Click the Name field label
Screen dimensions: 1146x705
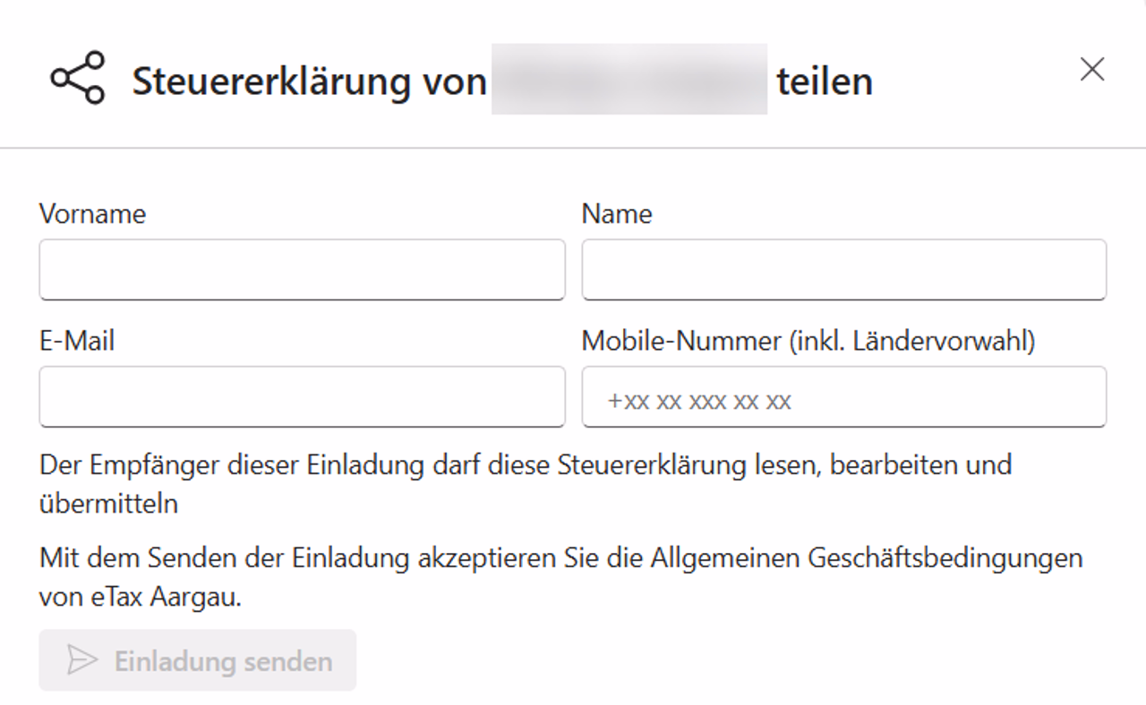pos(617,214)
